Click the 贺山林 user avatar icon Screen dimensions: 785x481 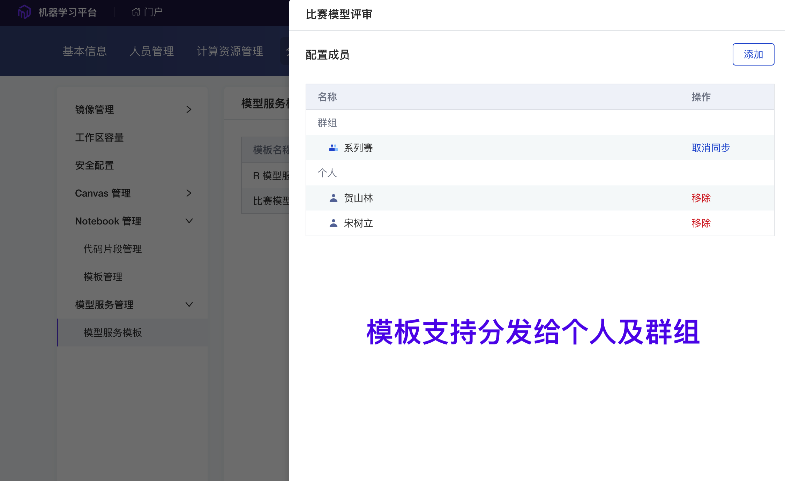click(x=333, y=198)
